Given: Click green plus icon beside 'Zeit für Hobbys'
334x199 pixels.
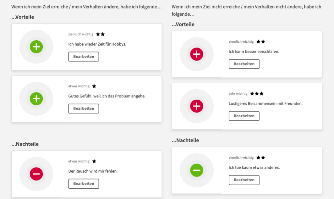Looking at the screenshot, I should (36, 47).
